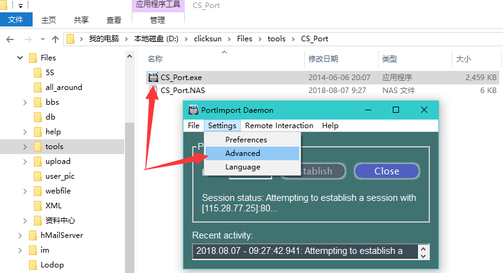The width and height of the screenshot is (503, 273).
Task: Select the tools folder icon in tree
Action: (38, 147)
